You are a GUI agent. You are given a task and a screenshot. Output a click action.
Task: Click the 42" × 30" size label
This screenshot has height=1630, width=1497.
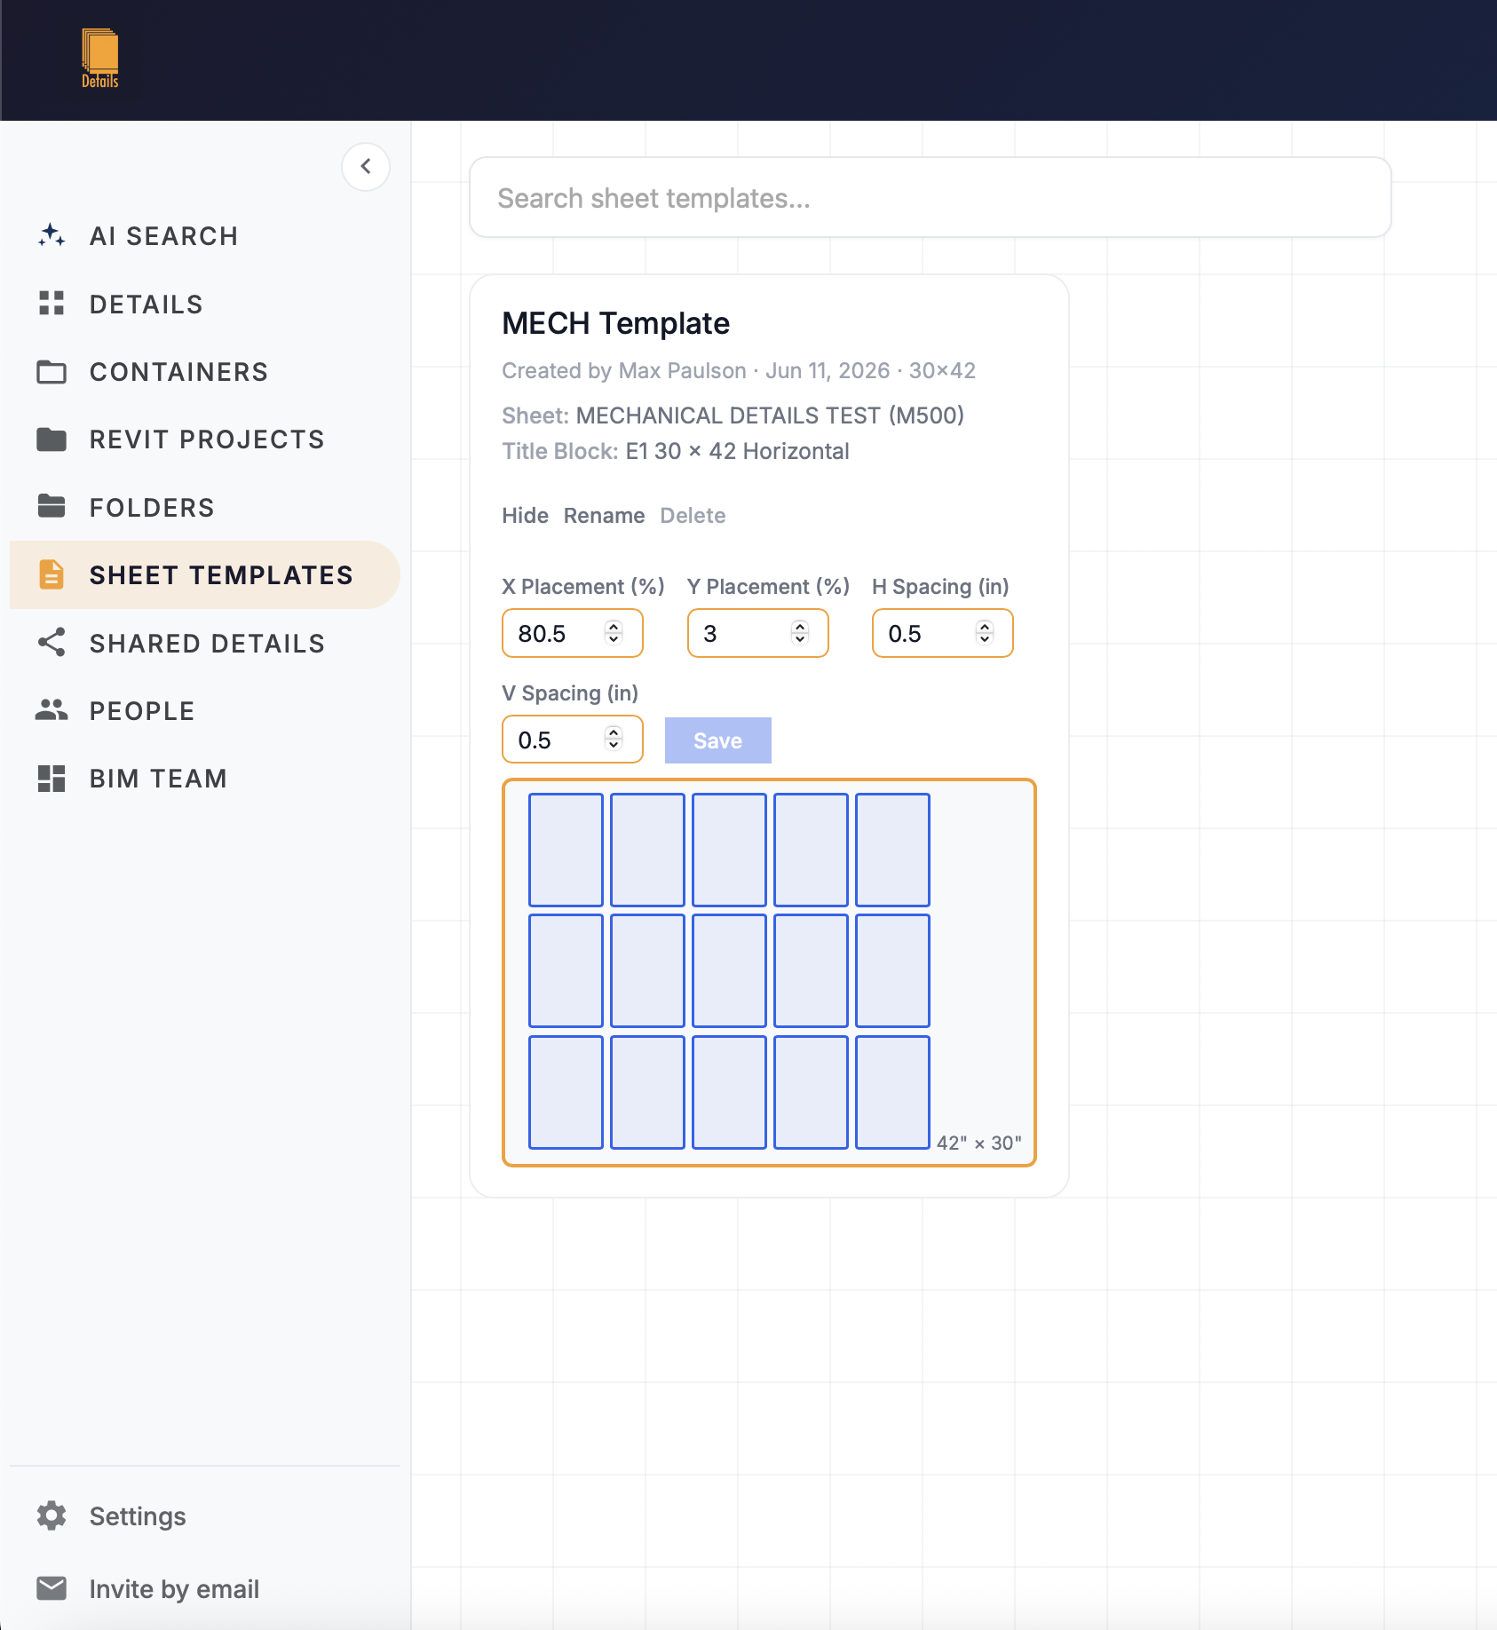pyautogui.click(x=978, y=1143)
